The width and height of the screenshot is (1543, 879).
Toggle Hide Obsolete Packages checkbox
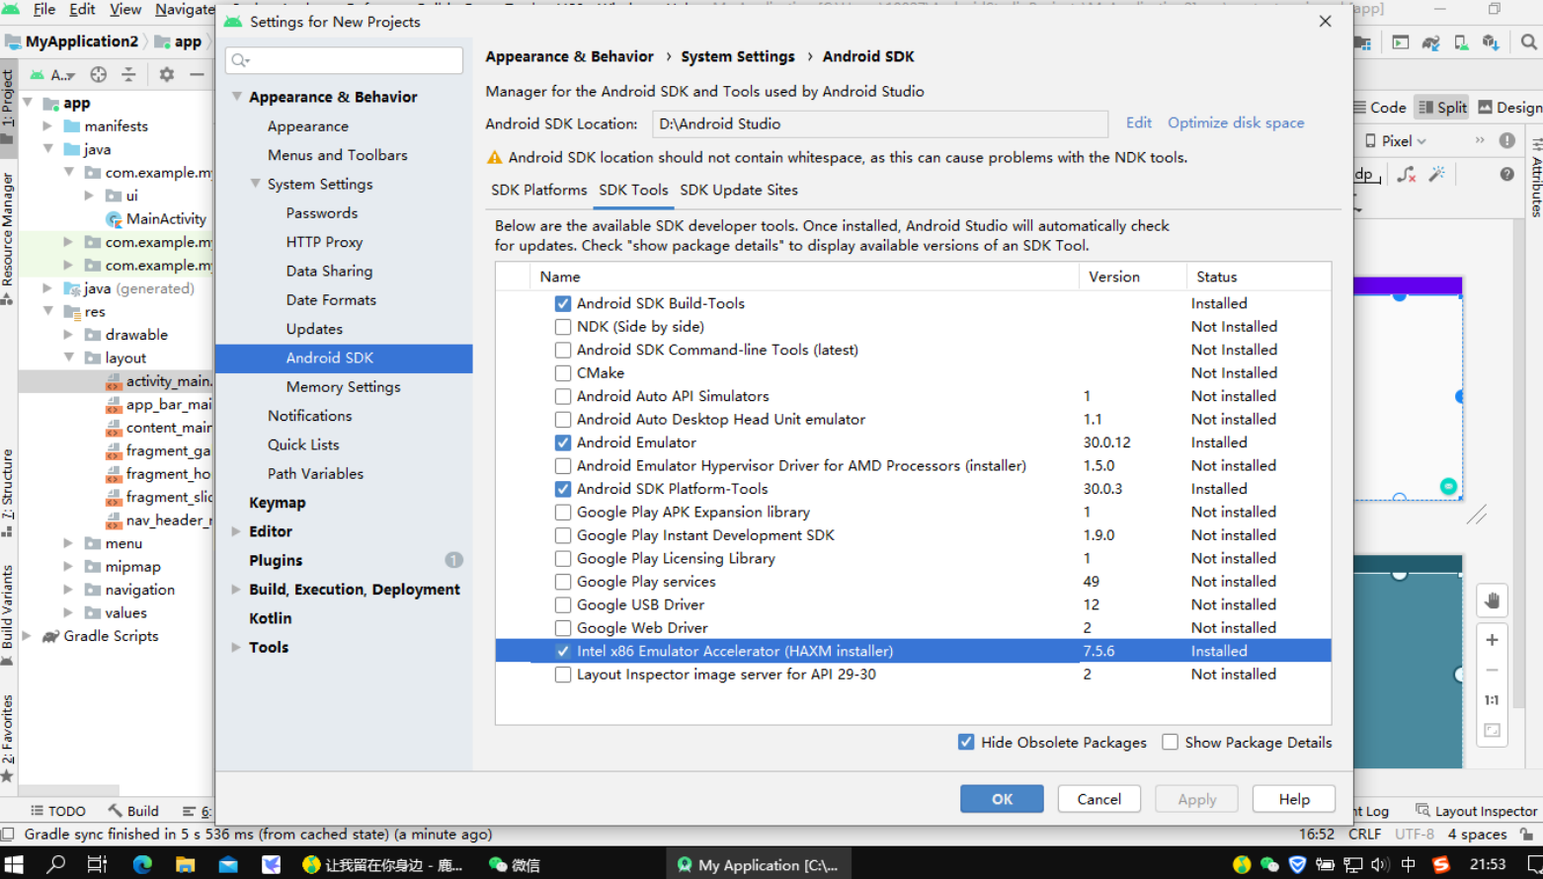pyautogui.click(x=966, y=743)
